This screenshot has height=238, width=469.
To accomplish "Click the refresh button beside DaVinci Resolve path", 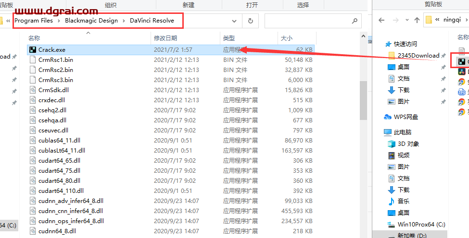I will [251, 21].
